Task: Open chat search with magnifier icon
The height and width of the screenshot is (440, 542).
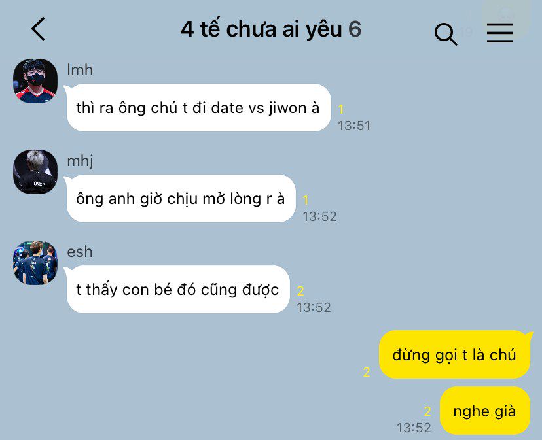Action: [x=446, y=34]
